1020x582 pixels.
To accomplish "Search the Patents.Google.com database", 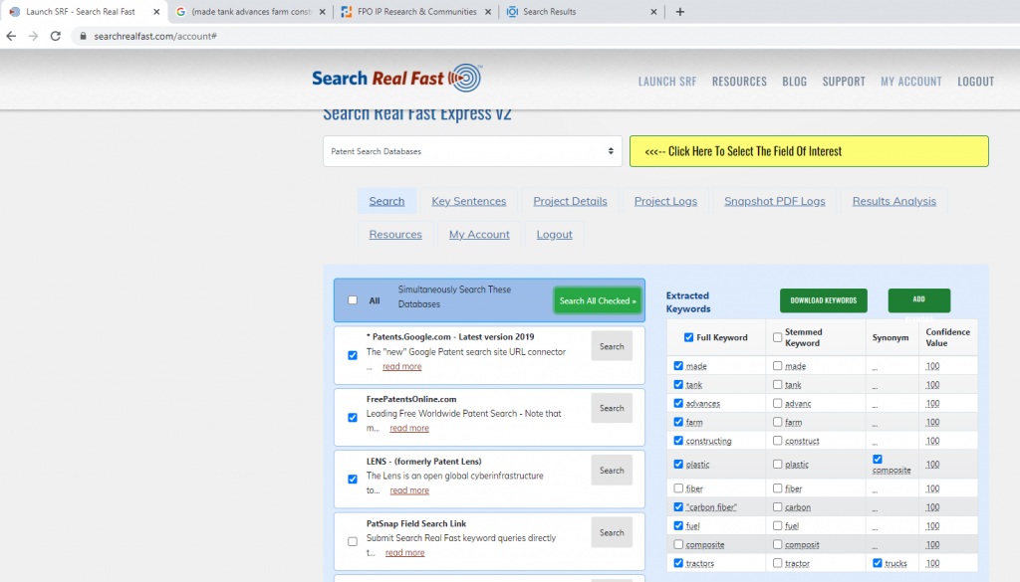I will point(612,346).
